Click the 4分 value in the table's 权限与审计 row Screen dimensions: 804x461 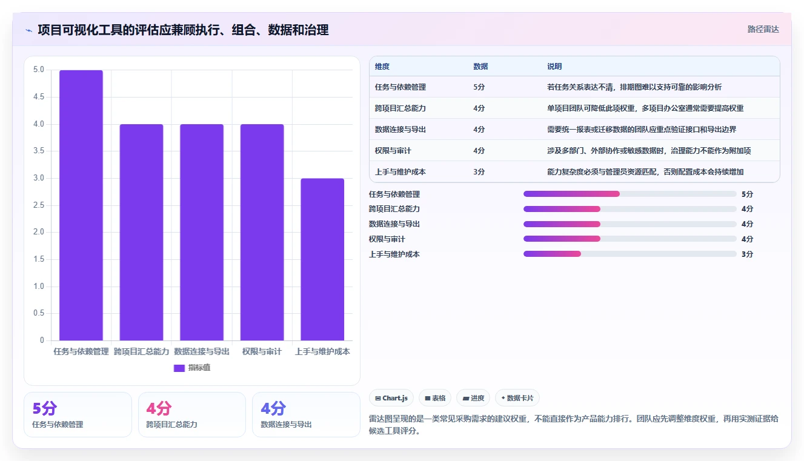pos(479,151)
